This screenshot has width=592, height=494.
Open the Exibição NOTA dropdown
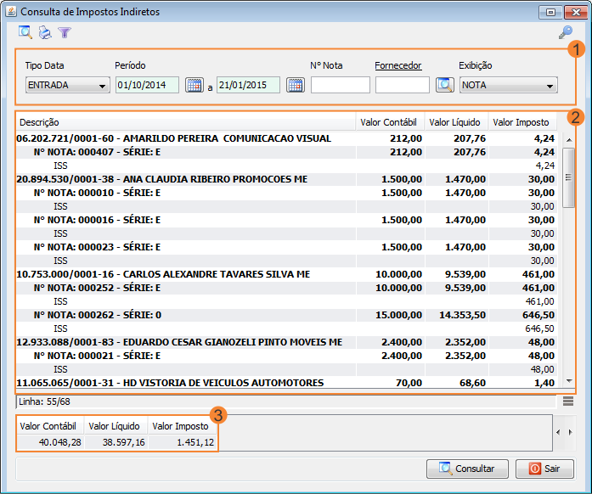pyautogui.click(x=508, y=85)
